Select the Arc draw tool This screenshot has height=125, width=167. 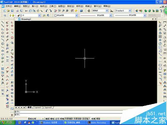2,40
